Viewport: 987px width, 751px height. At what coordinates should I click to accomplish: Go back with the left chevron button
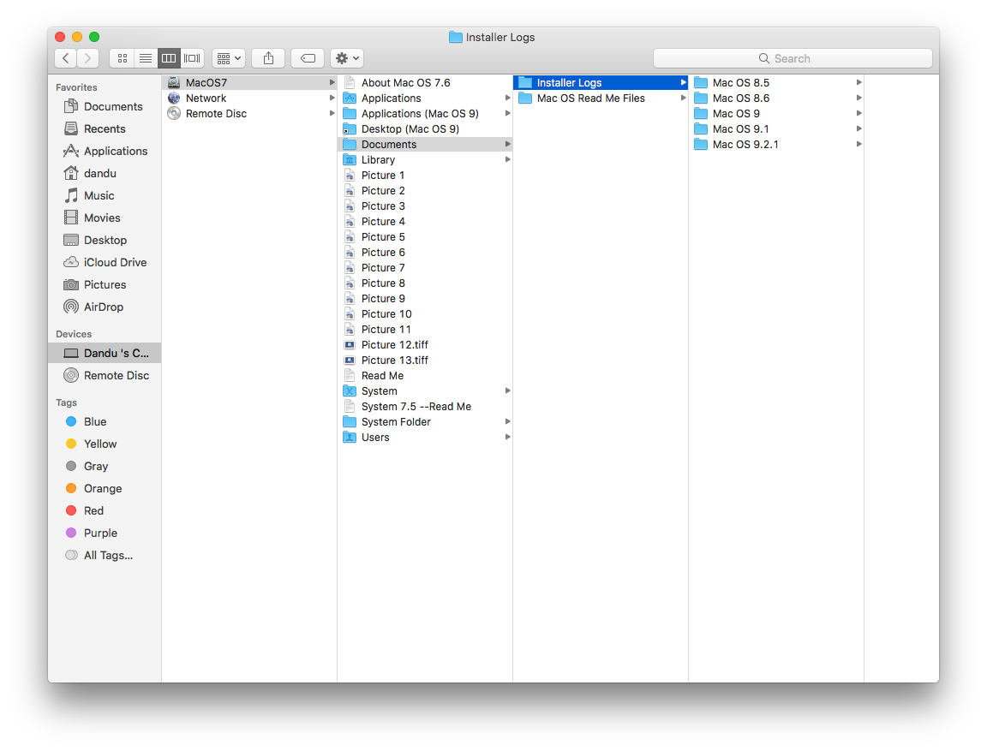[x=66, y=58]
